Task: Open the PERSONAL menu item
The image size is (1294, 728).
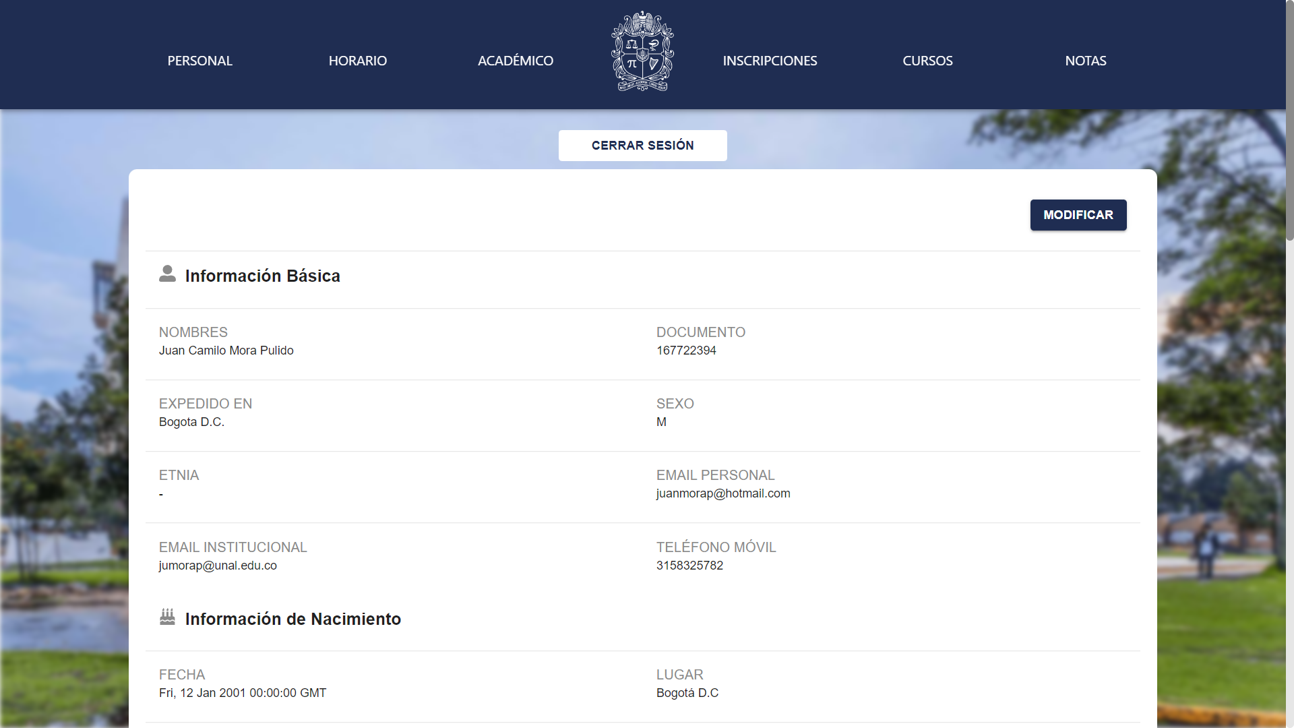Action: [x=199, y=61]
